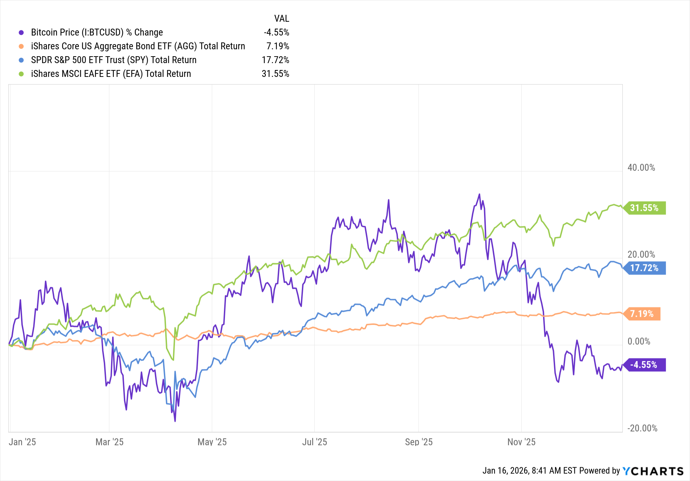Select the SPDR S&P 500 ETF Trust label
The width and height of the screenshot is (690, 481).
pyautogui.click(x=114, y=60)
